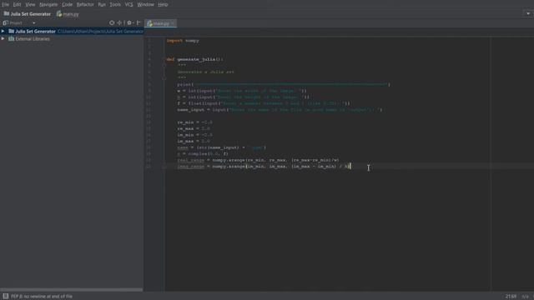Click tool window toggle icon in status bar
Image resolution: width=534 pixels, height=300 pixels.
6,297
